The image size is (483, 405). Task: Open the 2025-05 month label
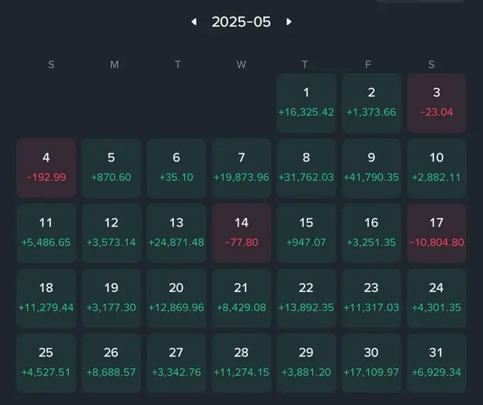click(x=241, y=22)
